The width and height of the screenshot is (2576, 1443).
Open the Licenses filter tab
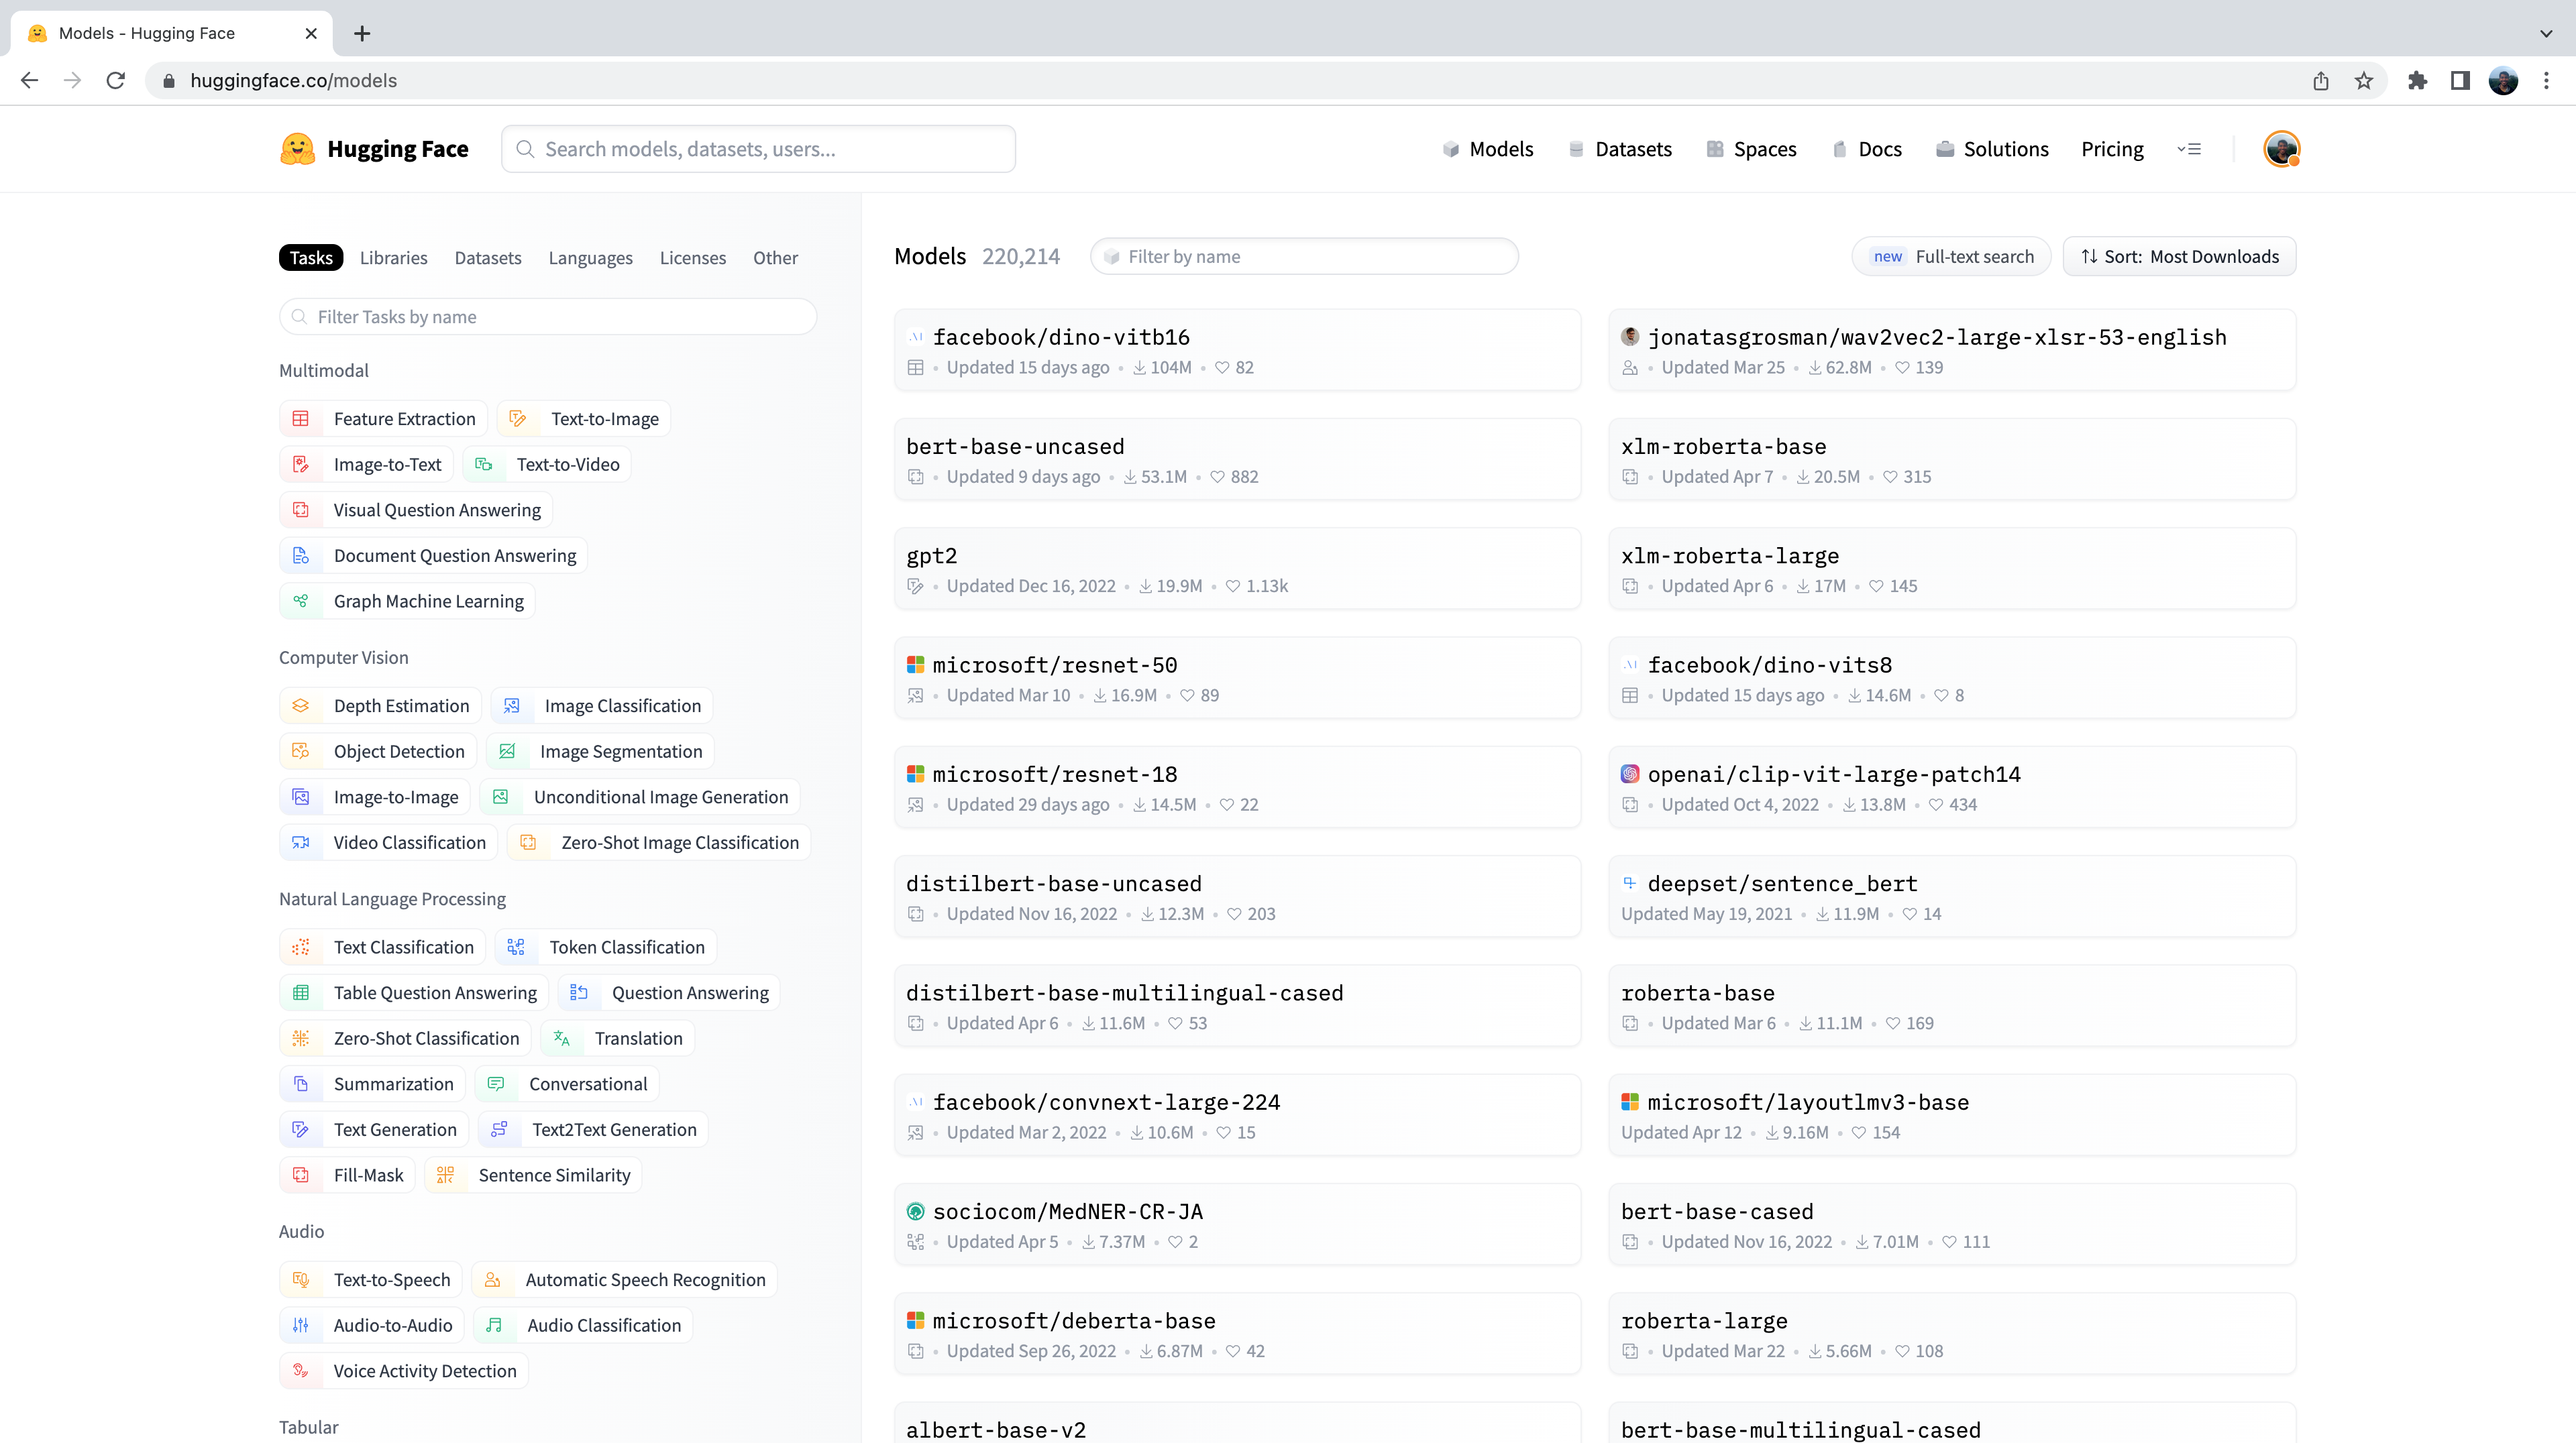click(692, 257)
